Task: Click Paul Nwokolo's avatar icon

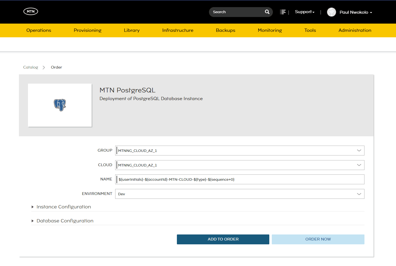Action: (332, 12)
